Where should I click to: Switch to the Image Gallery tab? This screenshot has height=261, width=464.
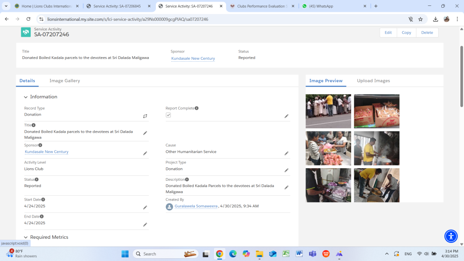[64, 81]
